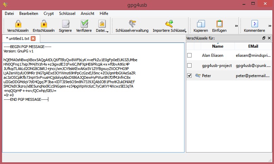Uncheck the Peter key checkbox
This screenshot has height=164, width=274.
pyautogui.click(x=190, y=75)
